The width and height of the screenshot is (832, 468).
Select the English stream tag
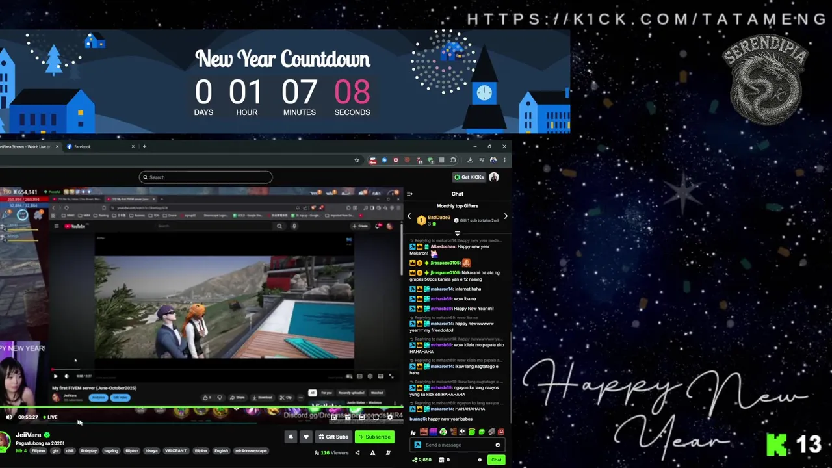pyautogui.click(x=221, y=451)
